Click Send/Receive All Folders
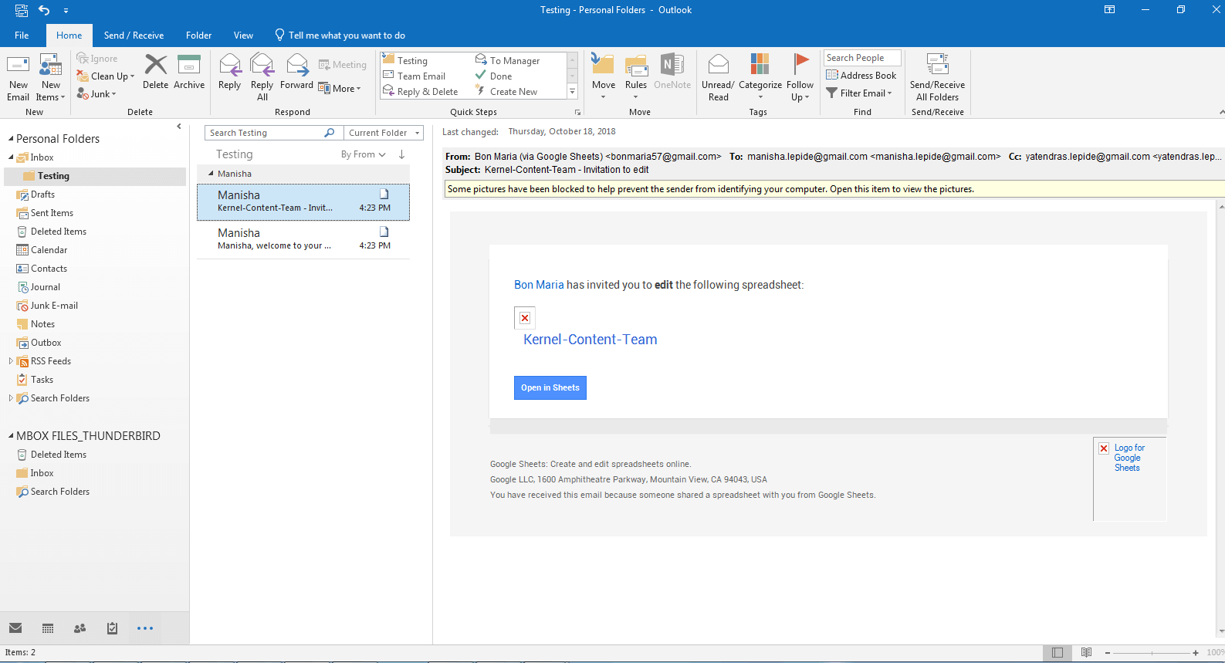Screen dimensions: 1225x663 [937, 77]
